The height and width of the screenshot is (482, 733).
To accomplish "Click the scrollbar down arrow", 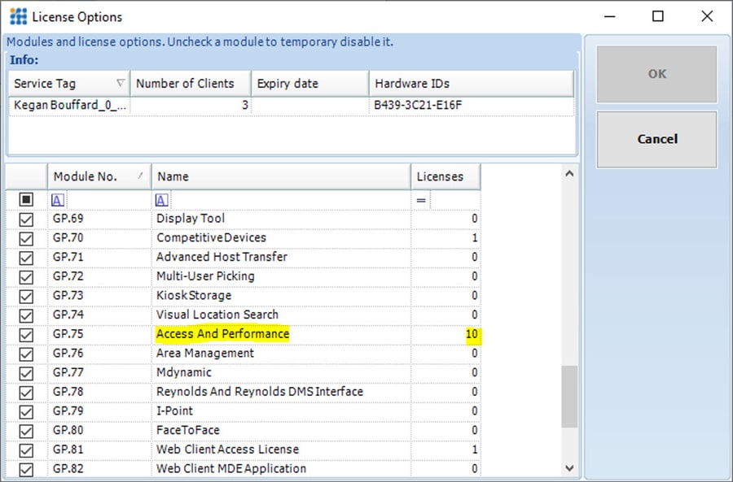I will [x=568, y=470].
